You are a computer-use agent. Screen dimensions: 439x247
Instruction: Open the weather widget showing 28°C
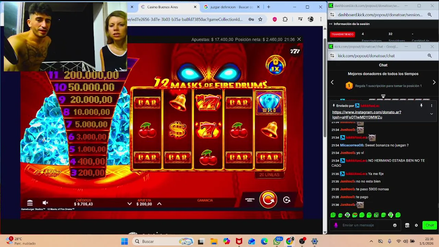(x=21, y=241)
